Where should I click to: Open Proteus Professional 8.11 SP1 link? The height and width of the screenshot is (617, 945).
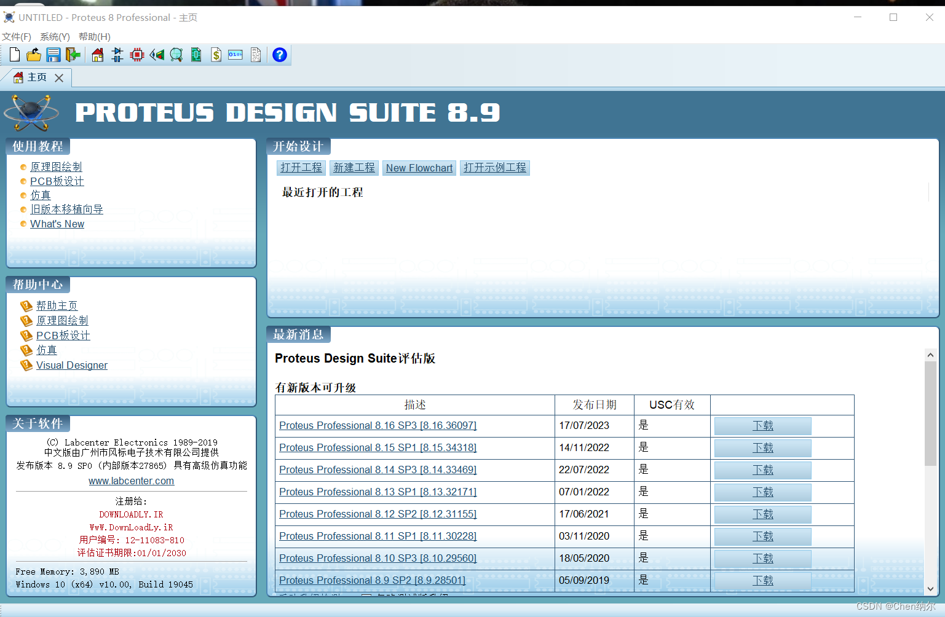378,536
